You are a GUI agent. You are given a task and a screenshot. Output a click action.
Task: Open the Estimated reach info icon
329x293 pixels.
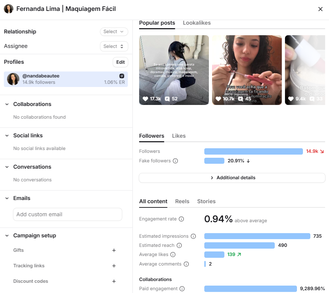(x=179, y=245)
